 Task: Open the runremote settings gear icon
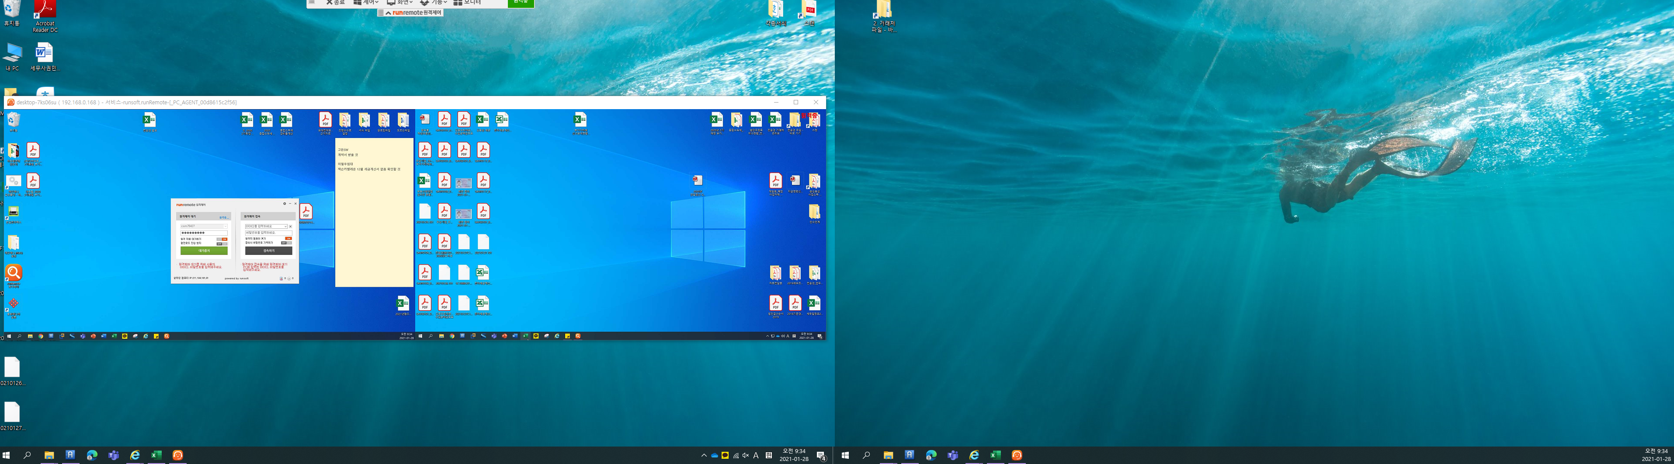click(284, 204)
